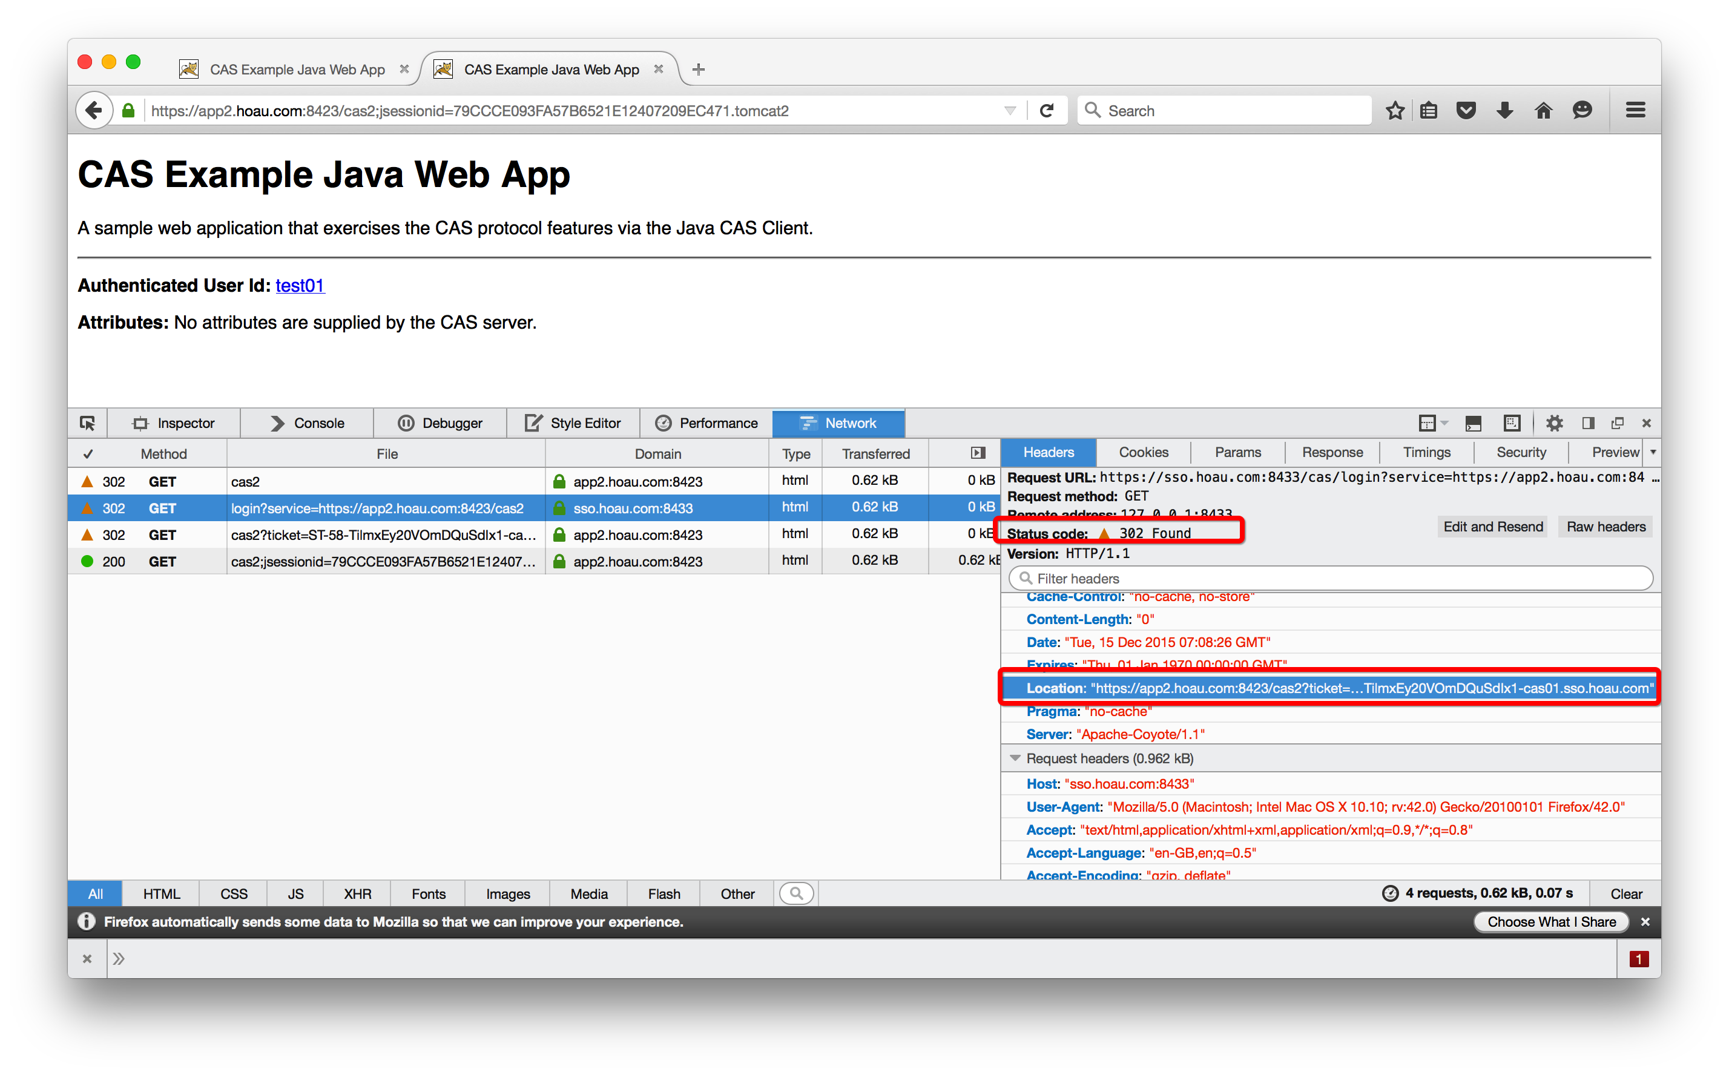Click the Edit and Resend button

(x=1493, y=527)
